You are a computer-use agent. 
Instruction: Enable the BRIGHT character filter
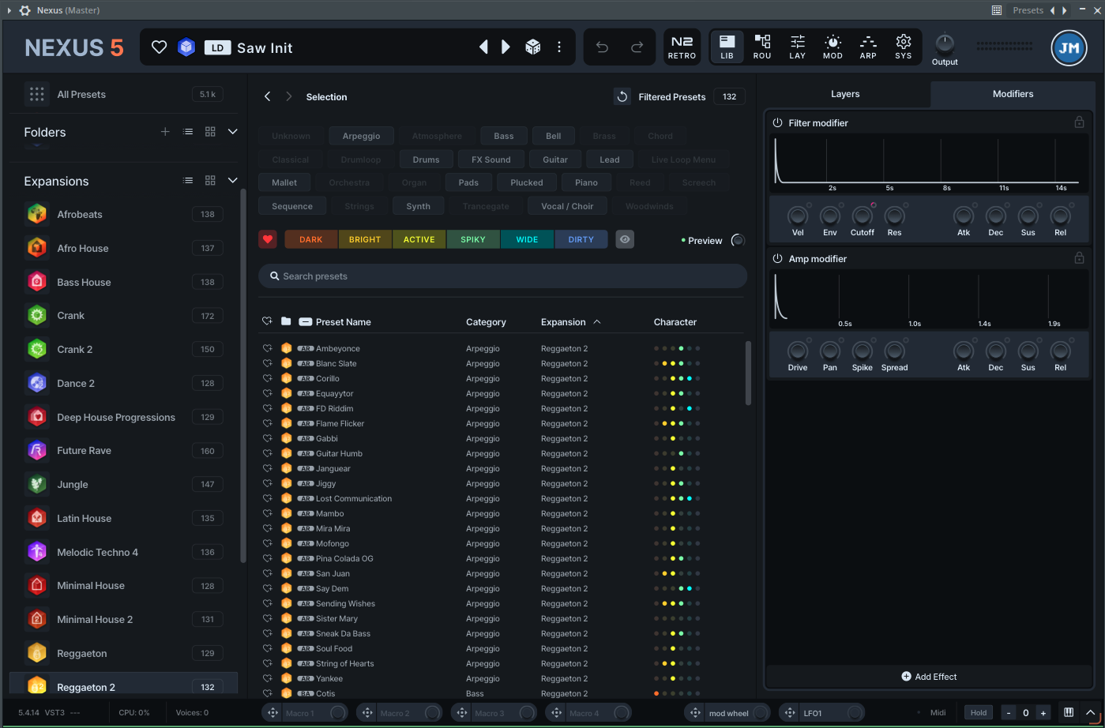point(365,239)
